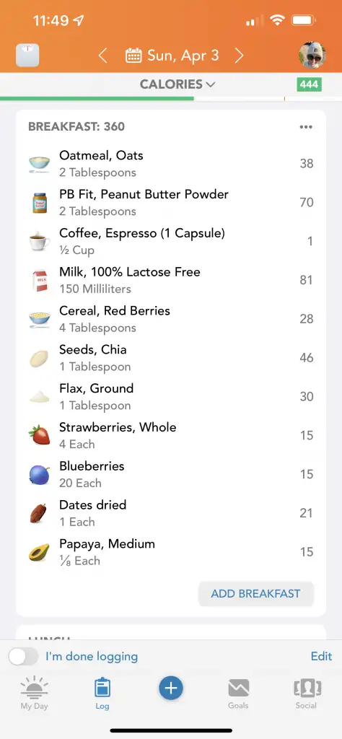
Task: Switch to the Log tab
Action: [x=102, y=694]
